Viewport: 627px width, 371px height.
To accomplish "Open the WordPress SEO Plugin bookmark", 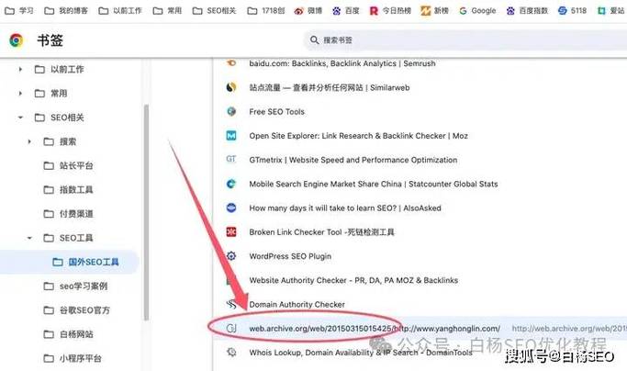I will click(x=290, y=256).
